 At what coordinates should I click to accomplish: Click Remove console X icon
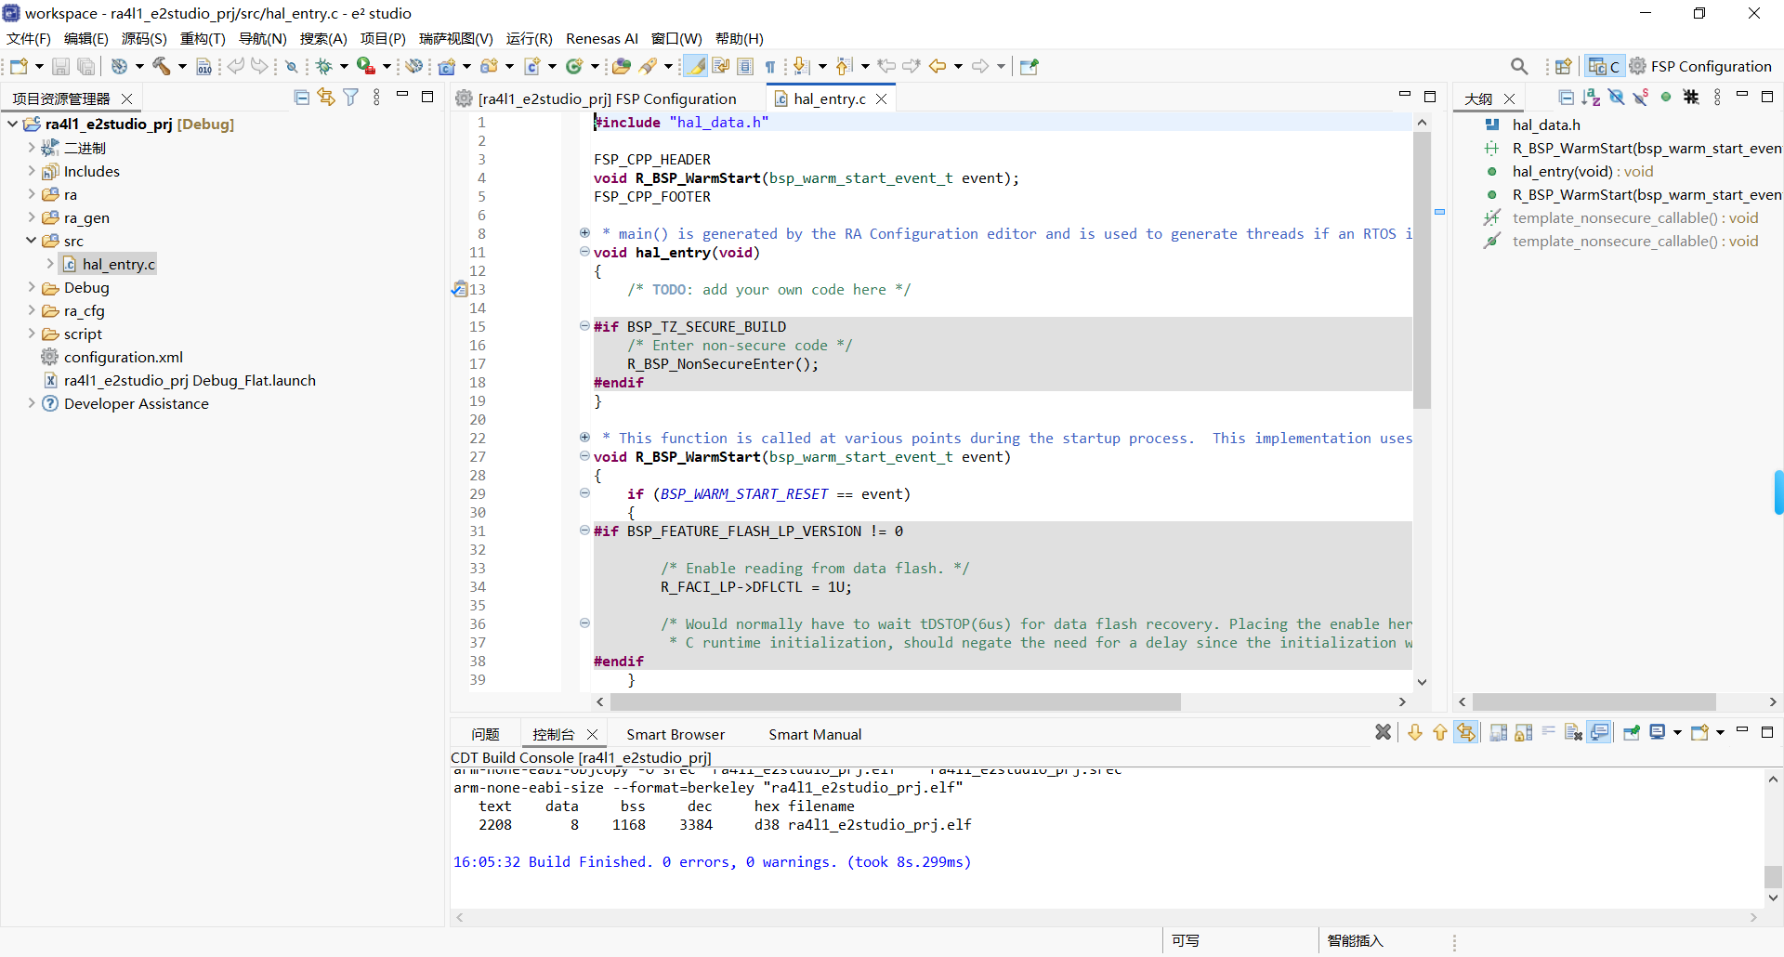(x=1384, y=733)
